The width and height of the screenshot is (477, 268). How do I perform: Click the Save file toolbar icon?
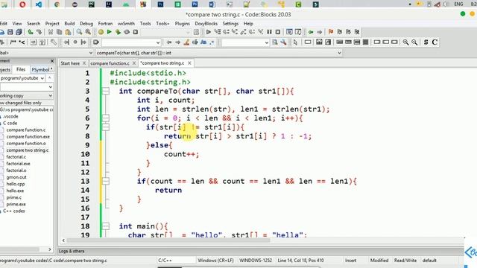pos(10,32)
